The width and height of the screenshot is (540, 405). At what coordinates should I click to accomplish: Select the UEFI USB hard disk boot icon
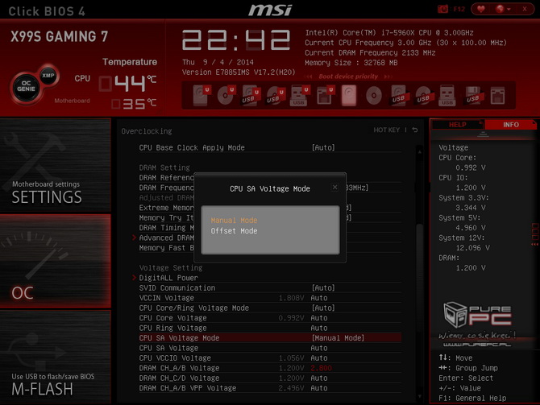(x=251, y=95)
